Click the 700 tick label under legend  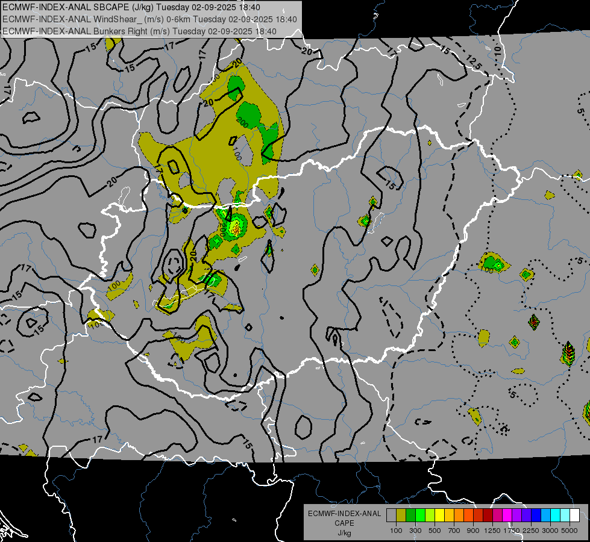454,531
